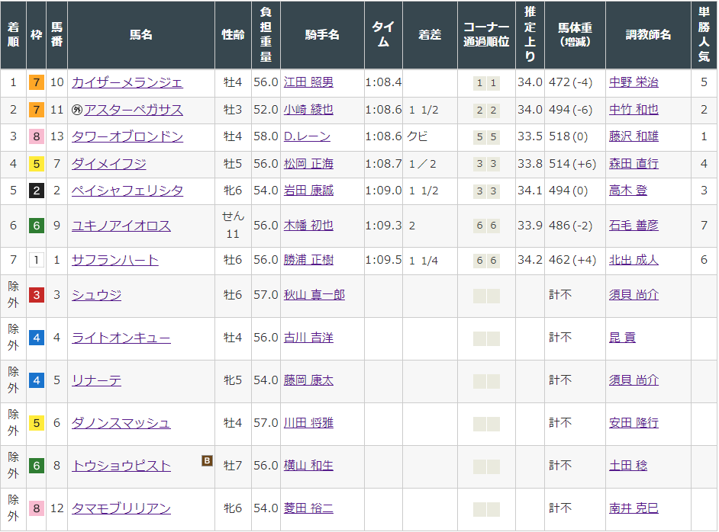
Task: Open trainer 藤沢 和雄 page
Action: tap(634, 136)
